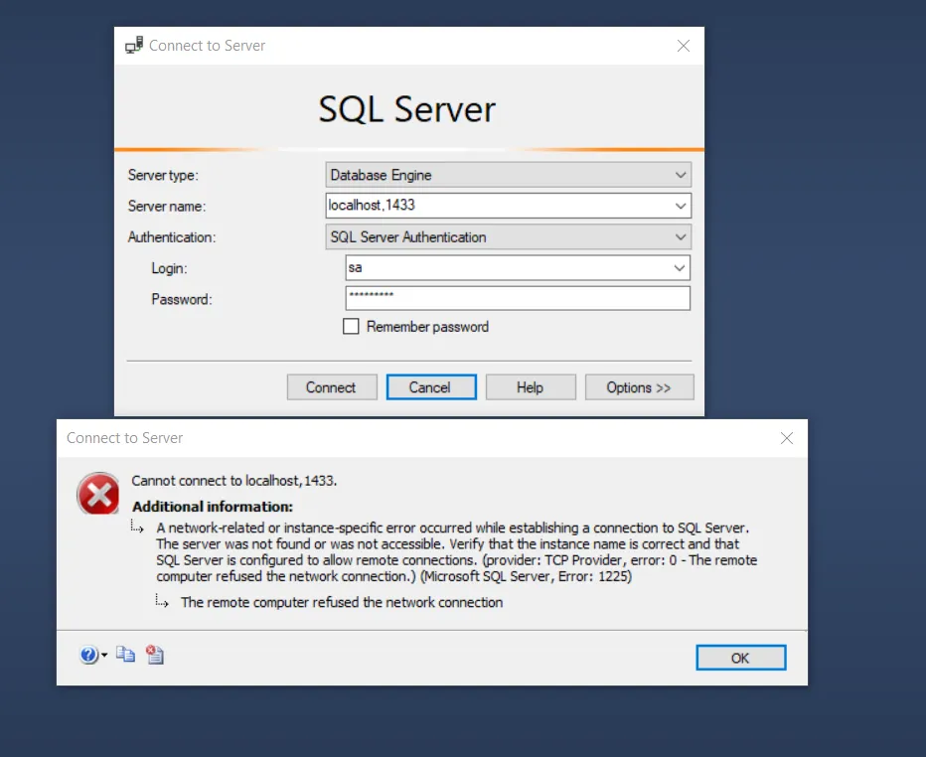
Task: Click into the Password field
Action: pos(518,298)
